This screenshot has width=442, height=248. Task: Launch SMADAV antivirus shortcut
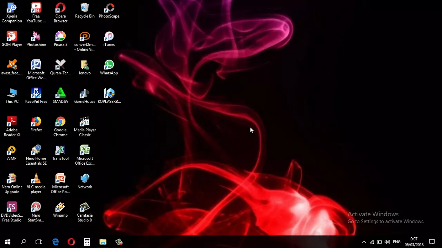click(60, 96)
